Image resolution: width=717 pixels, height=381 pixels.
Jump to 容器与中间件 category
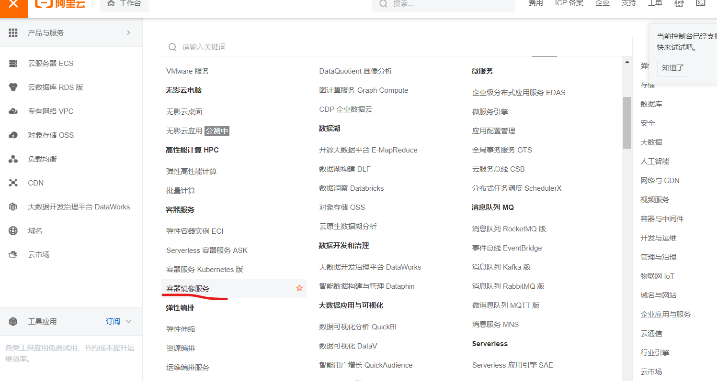tap(662, 219)
